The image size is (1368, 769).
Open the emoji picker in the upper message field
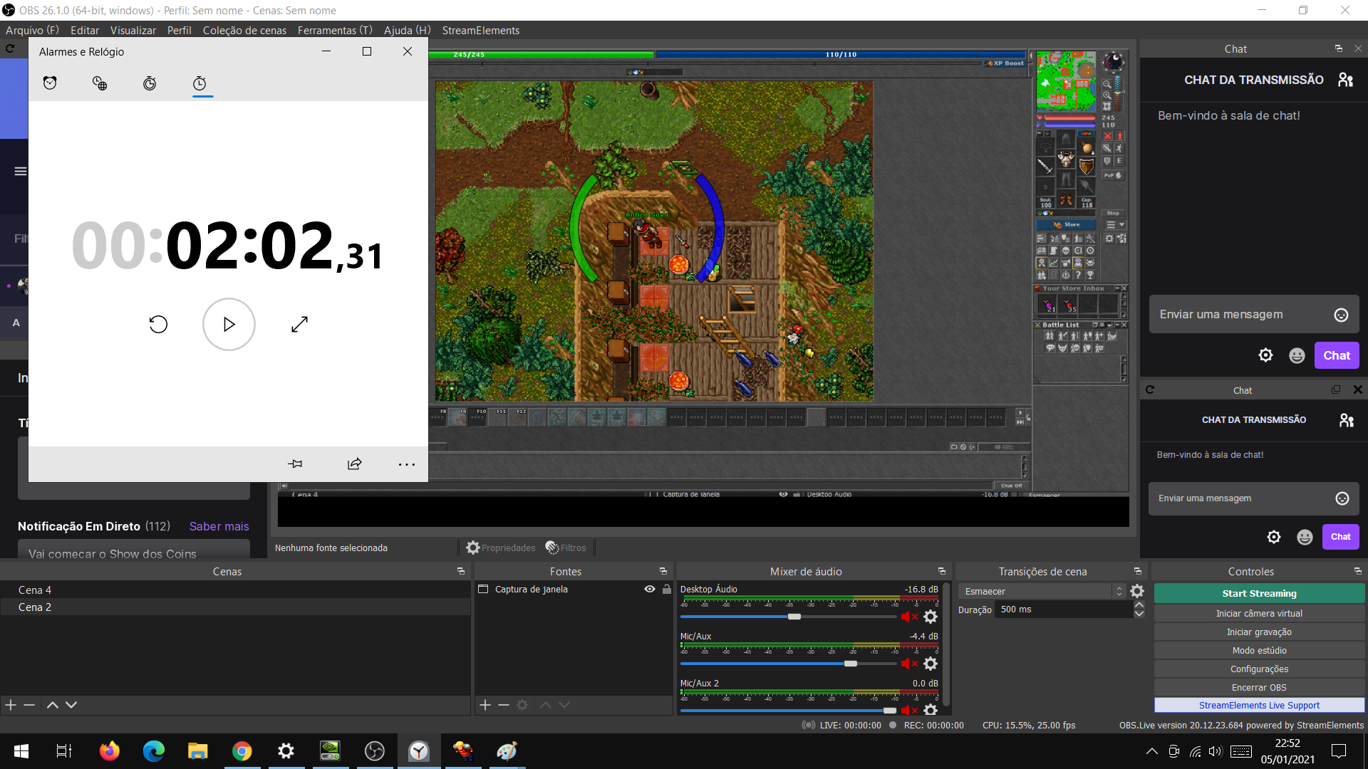(x=1341, y=315)
